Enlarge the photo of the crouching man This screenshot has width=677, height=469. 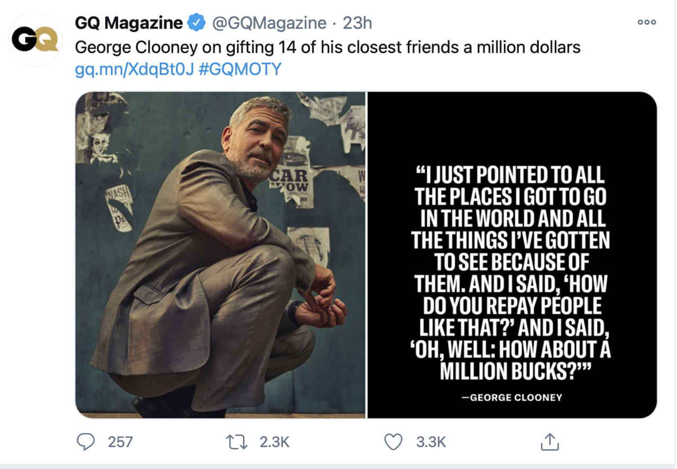coord(220,255)
